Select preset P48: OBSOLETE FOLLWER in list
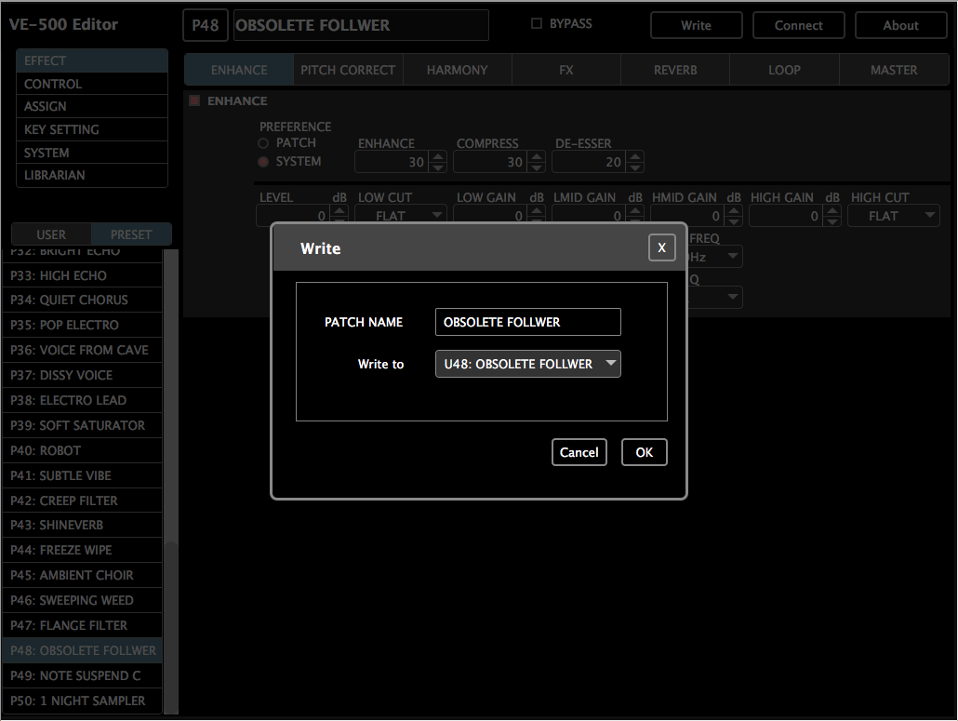The image size is (958, 721). coord(83,650)
